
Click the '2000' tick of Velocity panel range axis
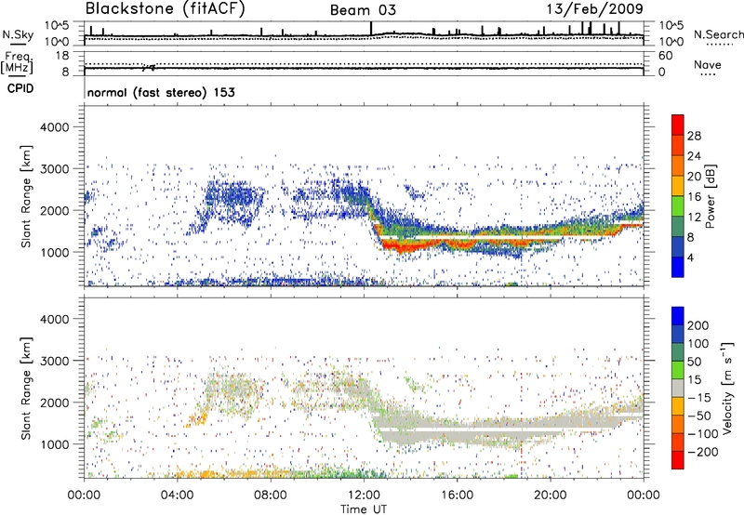click(x=55, y=403)
